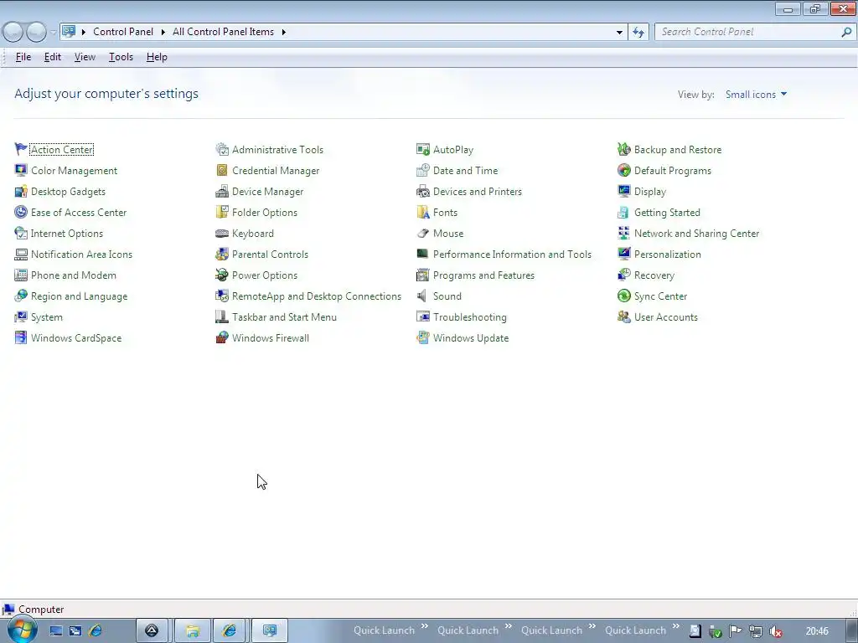Click the refresh button beside address bar

[638, 33]
